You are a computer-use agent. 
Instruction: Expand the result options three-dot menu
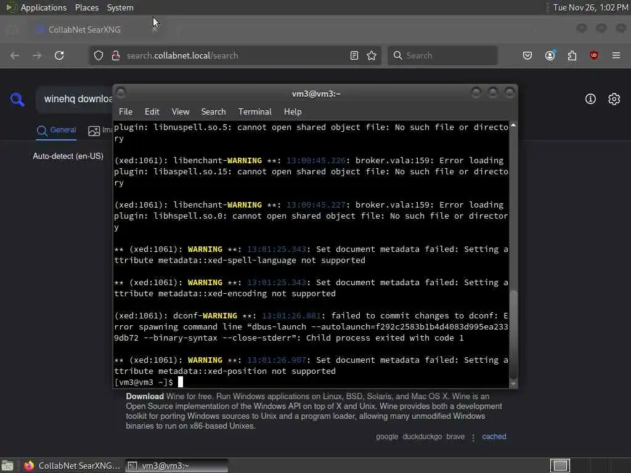[473, 438]
